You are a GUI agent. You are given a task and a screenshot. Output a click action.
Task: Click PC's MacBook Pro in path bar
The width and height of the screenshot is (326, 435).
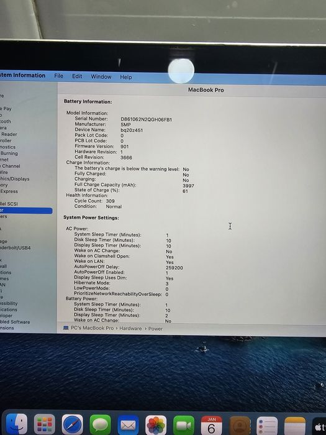coord(93,328)
